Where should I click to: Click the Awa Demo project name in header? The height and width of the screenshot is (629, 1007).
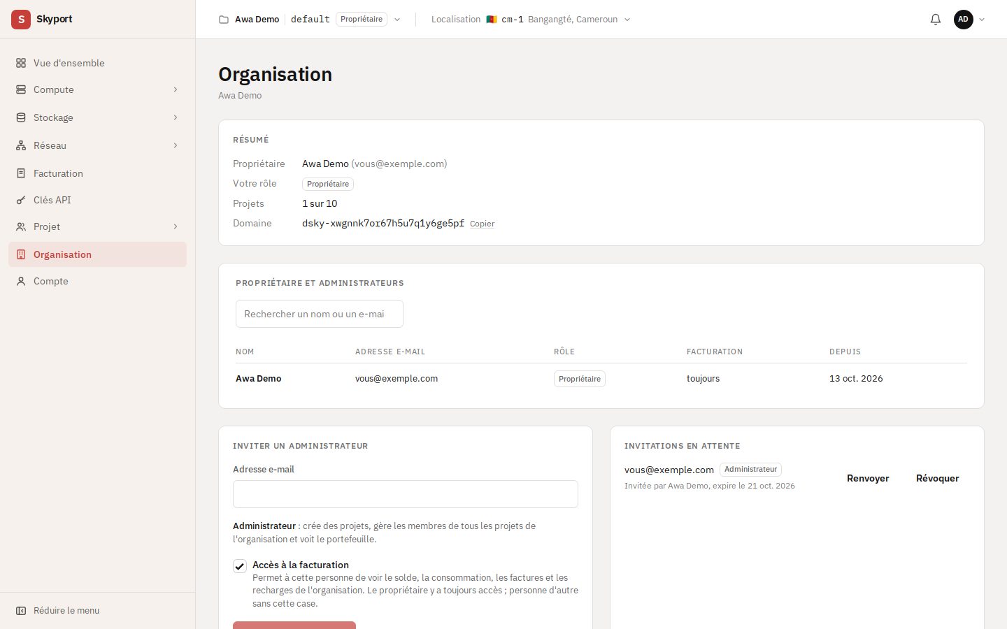coord(257,20)
